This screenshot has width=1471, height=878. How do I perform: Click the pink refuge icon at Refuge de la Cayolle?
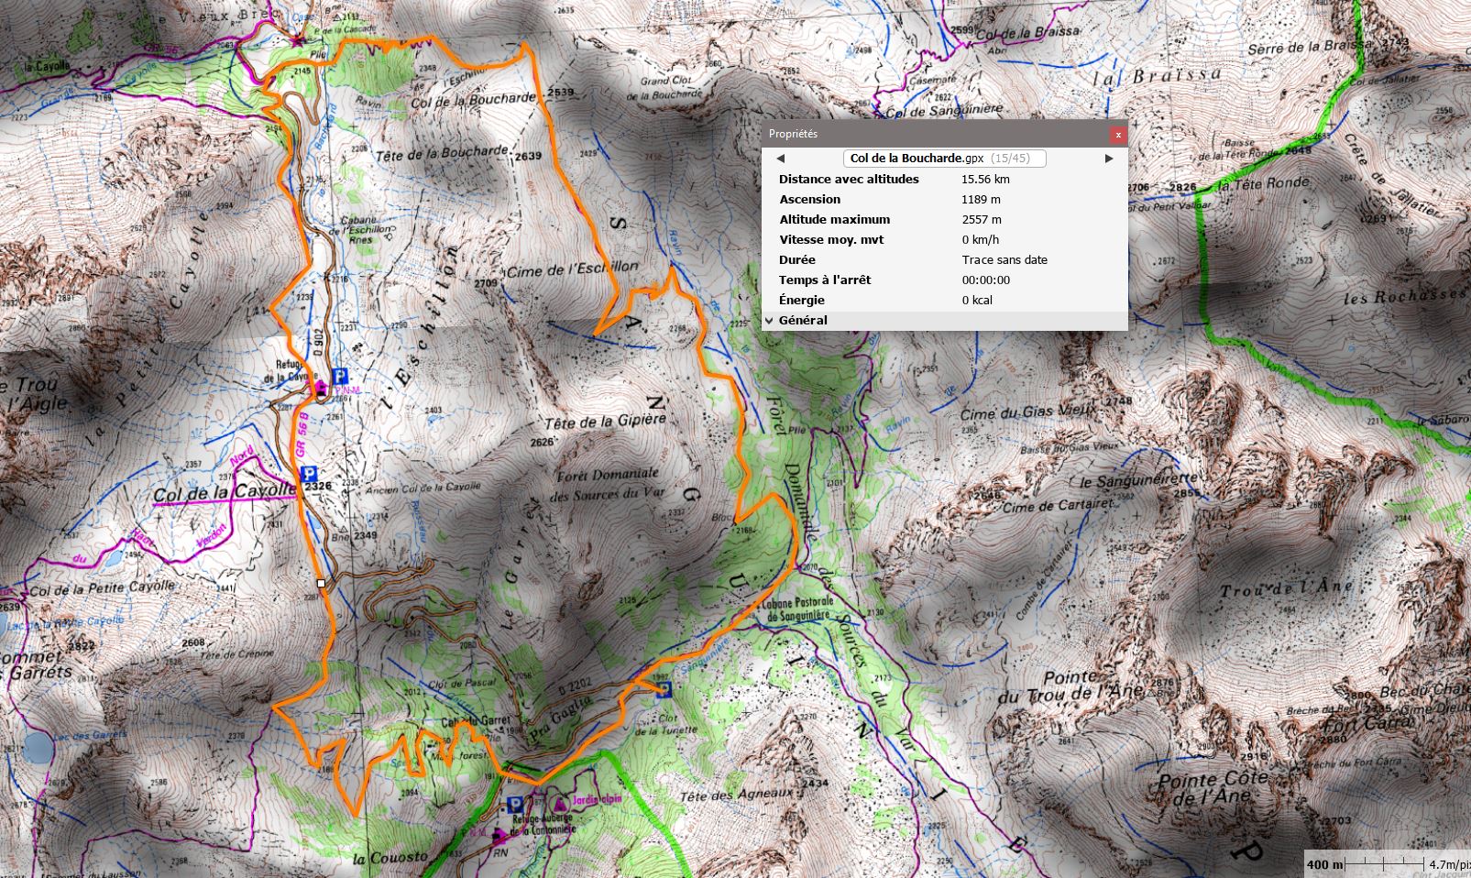[321, 387]
